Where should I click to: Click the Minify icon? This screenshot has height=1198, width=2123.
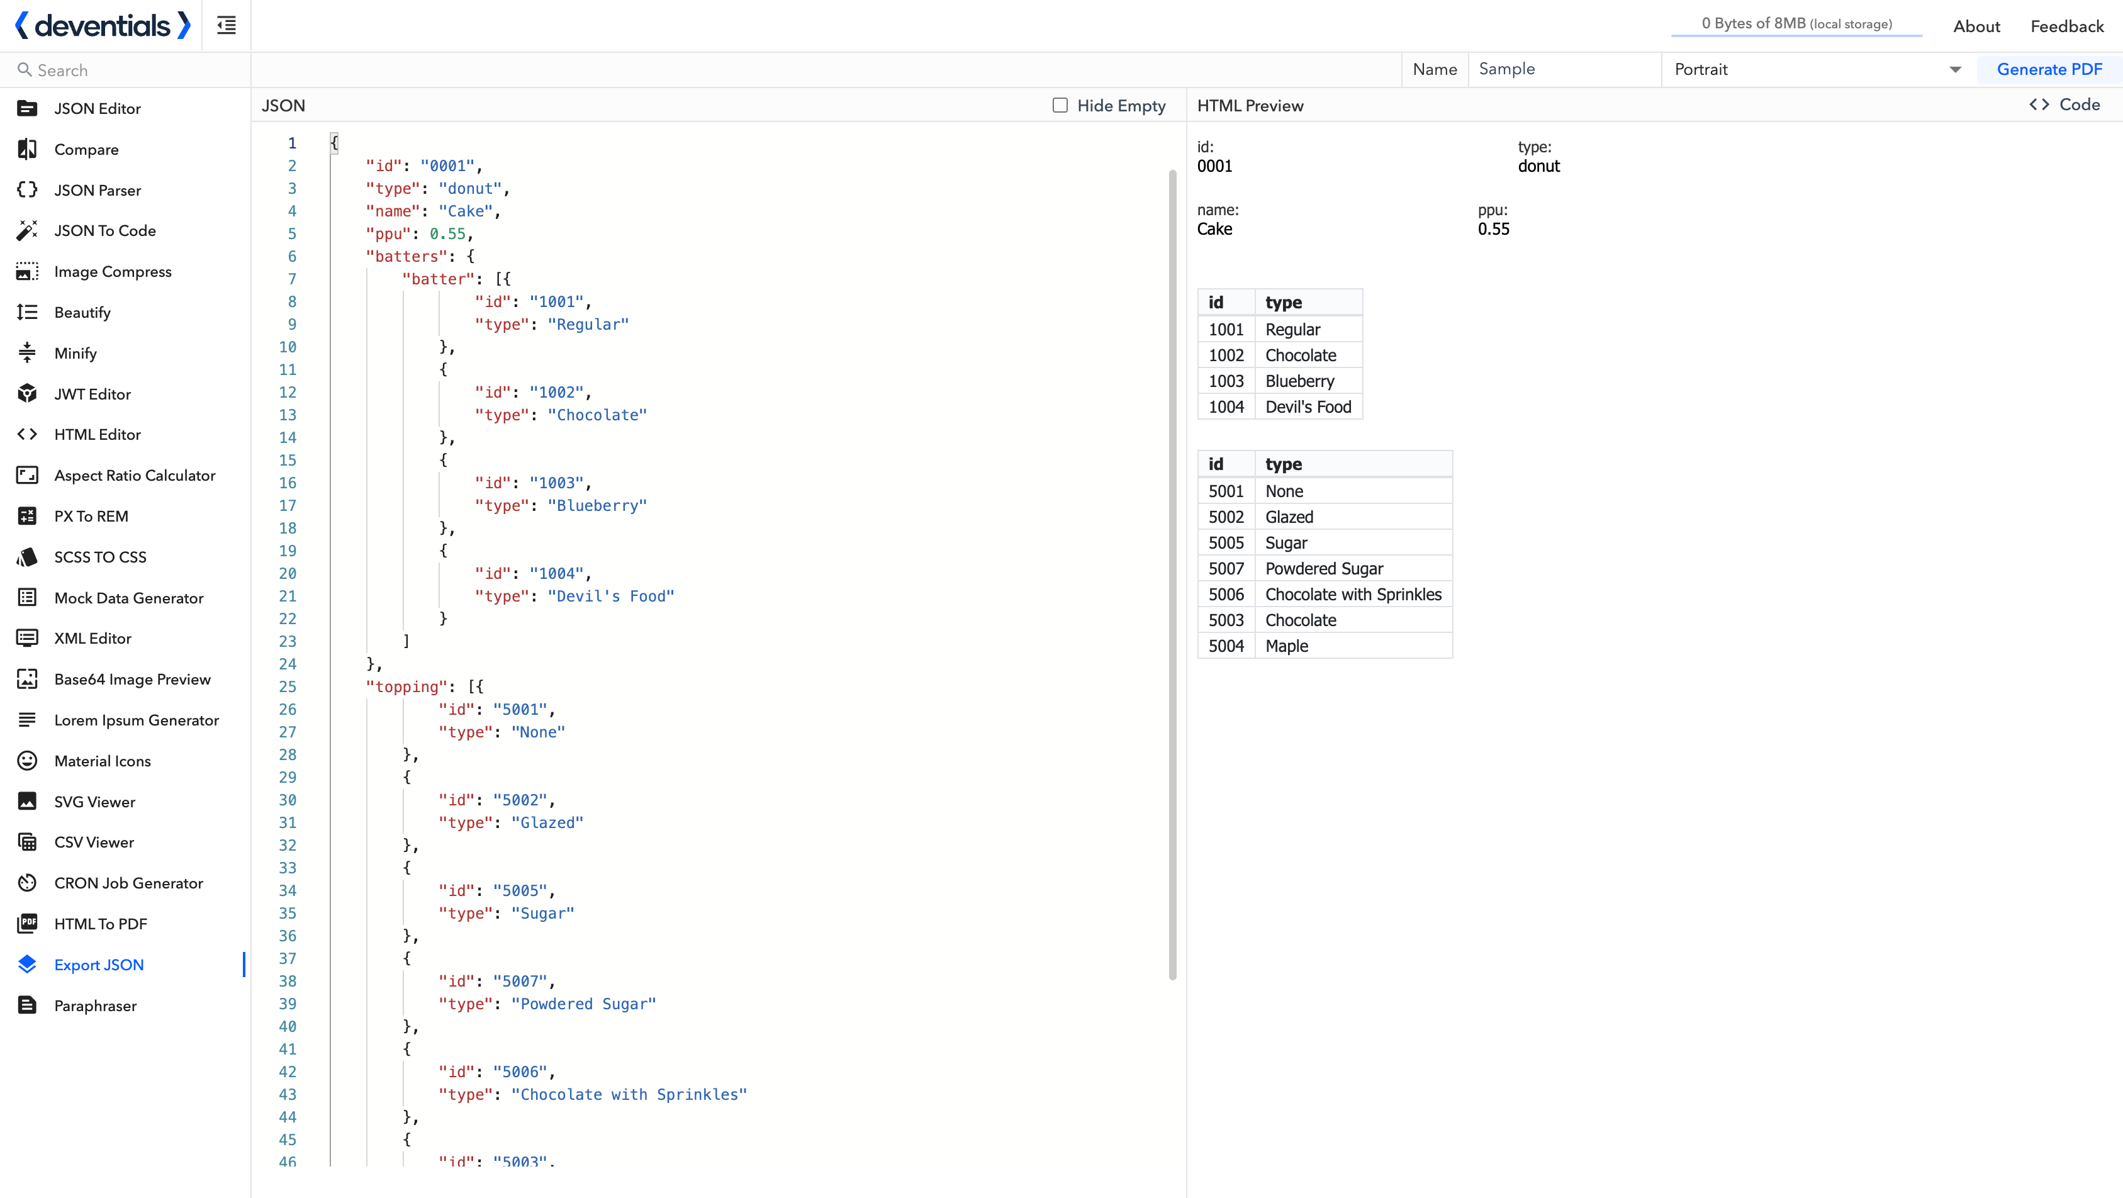pyautogui.click(x=27, y=352)
